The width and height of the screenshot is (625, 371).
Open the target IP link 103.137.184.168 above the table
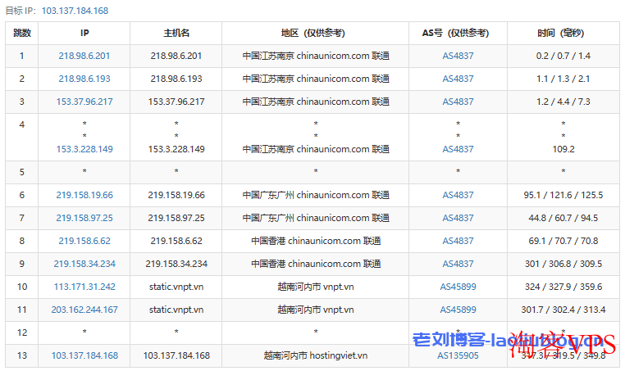[75, 11]
